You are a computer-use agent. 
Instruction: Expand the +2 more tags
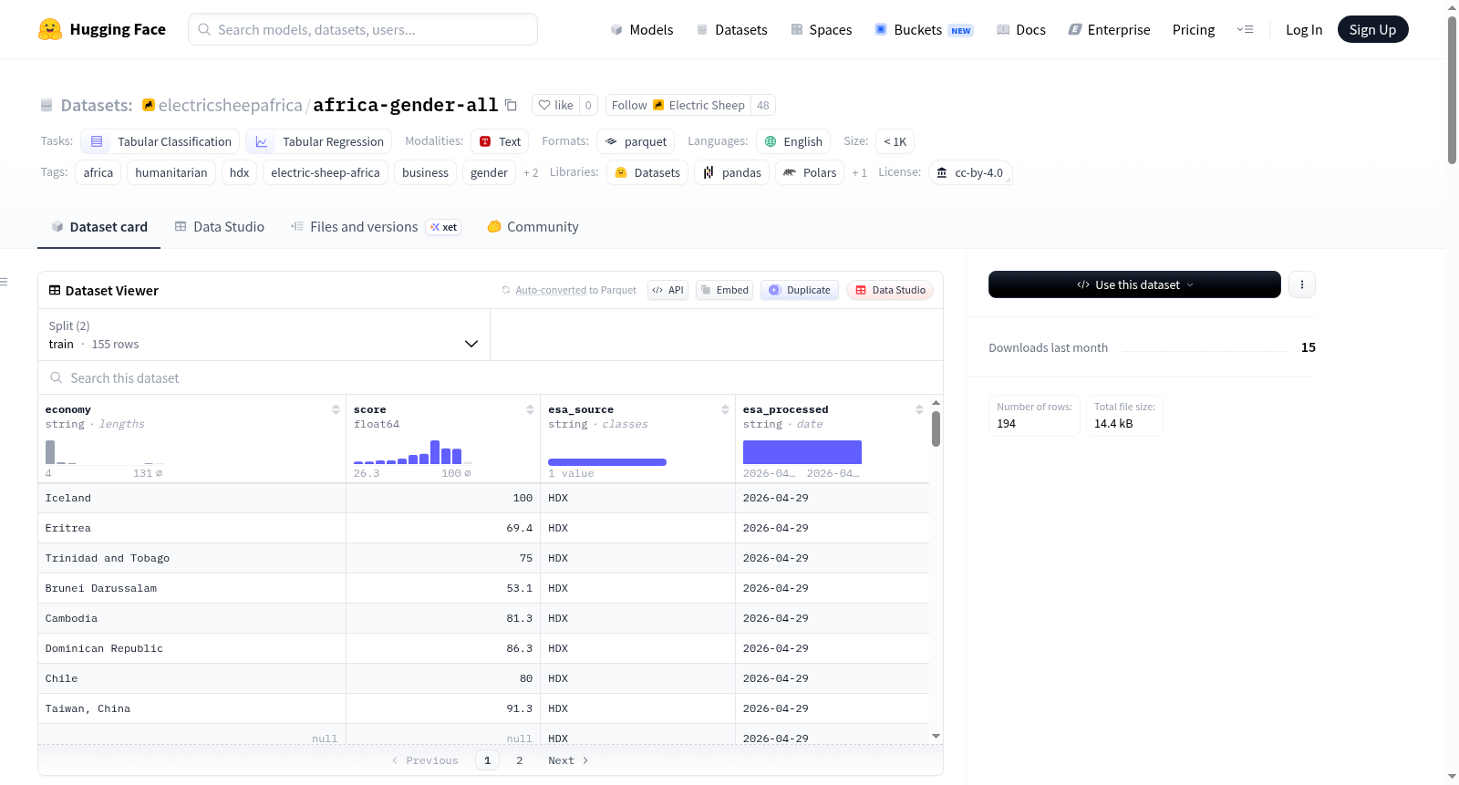531,173
